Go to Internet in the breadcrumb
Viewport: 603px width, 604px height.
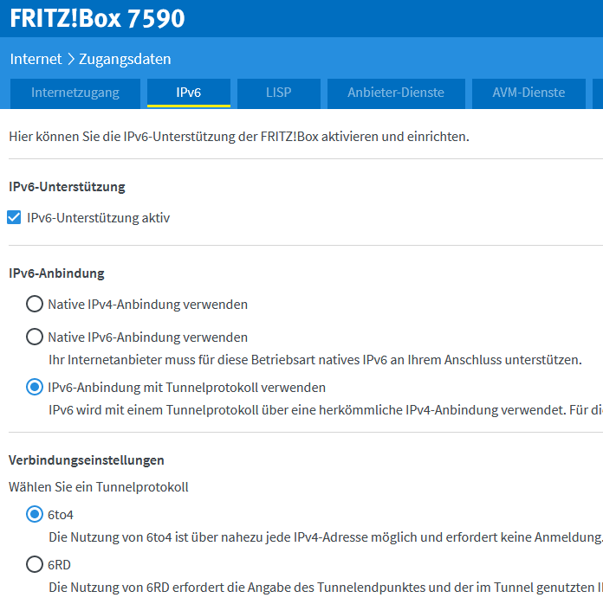(x=36, y=59)
